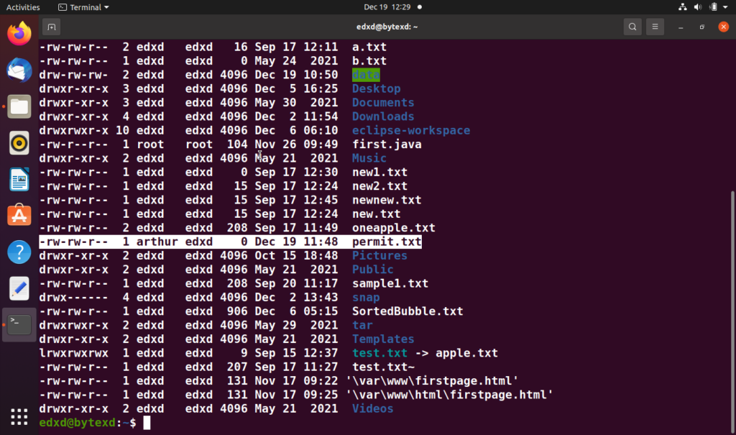Viewport: 736px width, 435px height.
Task: Select the running Terminal icon in the dock
Action: coord(19,324)
